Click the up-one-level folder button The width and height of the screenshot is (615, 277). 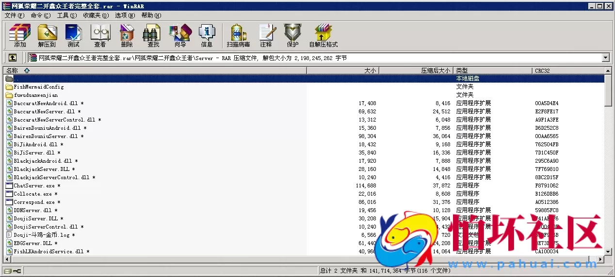pos(13,58)
